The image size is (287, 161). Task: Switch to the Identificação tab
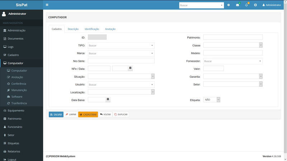pos(92,29)
